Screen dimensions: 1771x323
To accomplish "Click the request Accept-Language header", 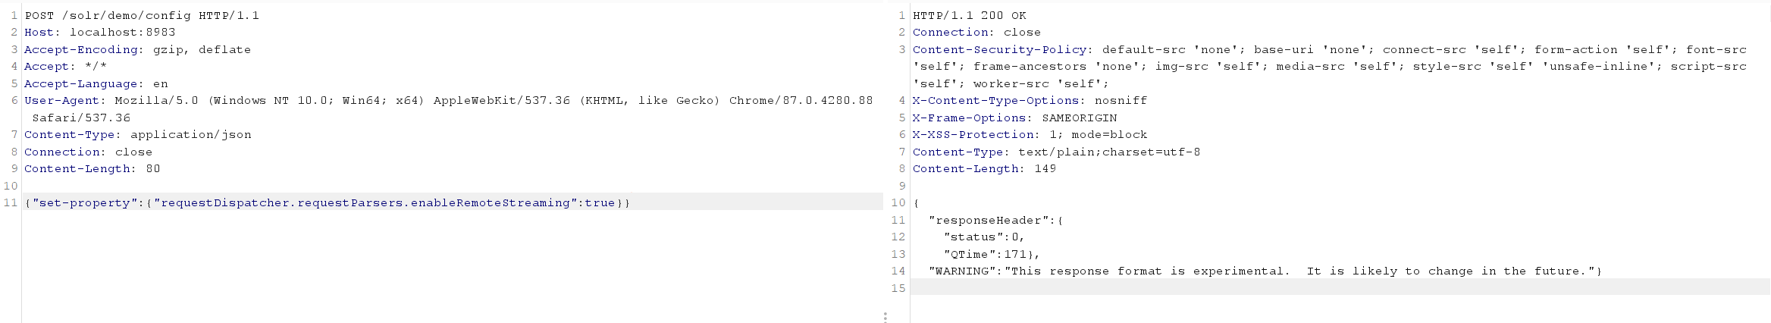I will pyautogui.click(x=96, y=83).
